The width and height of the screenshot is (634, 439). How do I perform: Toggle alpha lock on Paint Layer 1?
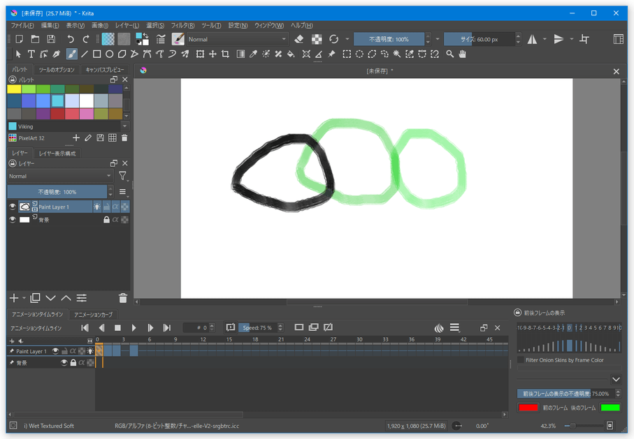tap(115, 207)
